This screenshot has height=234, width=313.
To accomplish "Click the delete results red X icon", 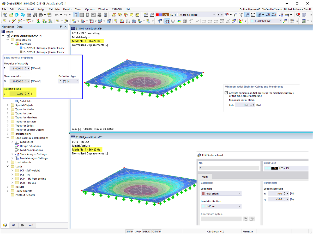I will point(227,15).
